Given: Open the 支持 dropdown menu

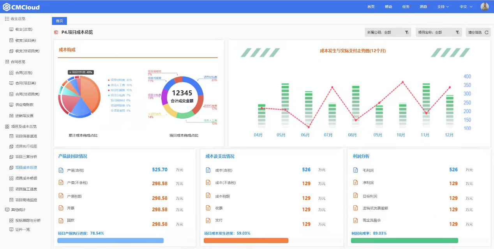Looking at the screenshot, I should click(443, 7).
